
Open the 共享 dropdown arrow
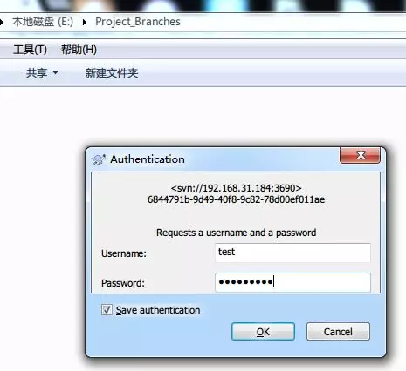point(55,72)
